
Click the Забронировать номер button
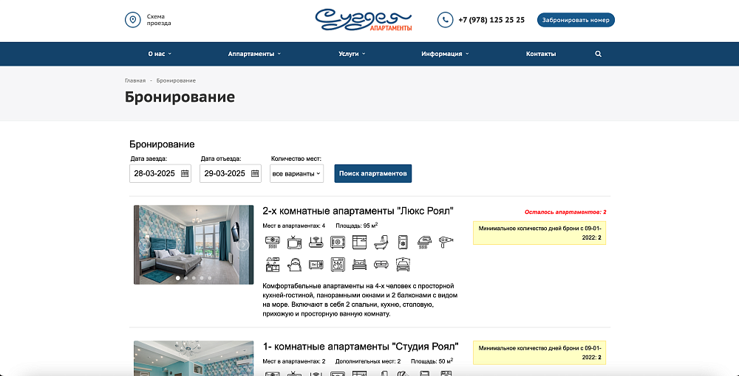(x=576, y=20)
